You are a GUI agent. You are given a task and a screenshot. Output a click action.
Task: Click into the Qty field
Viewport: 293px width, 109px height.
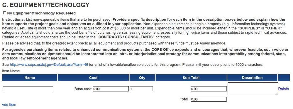pyautogui.click(x=141, y=89)
